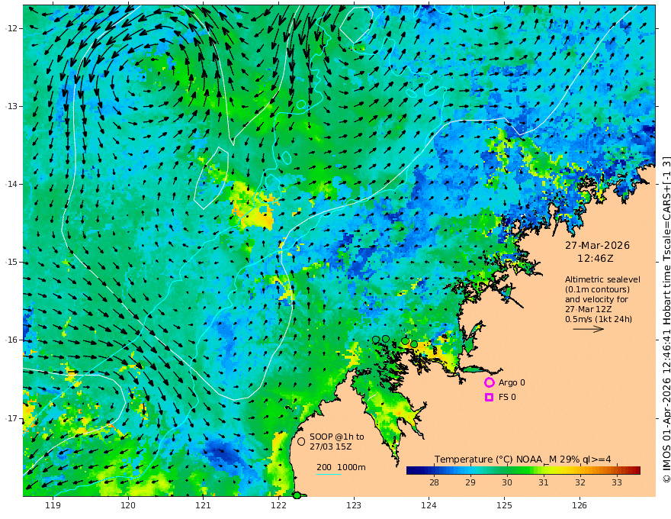Viewport: 671px width, 519px height.
Task: Click the '0.5m/s (1kt 24h)' scale text
Action: point(599,319)
